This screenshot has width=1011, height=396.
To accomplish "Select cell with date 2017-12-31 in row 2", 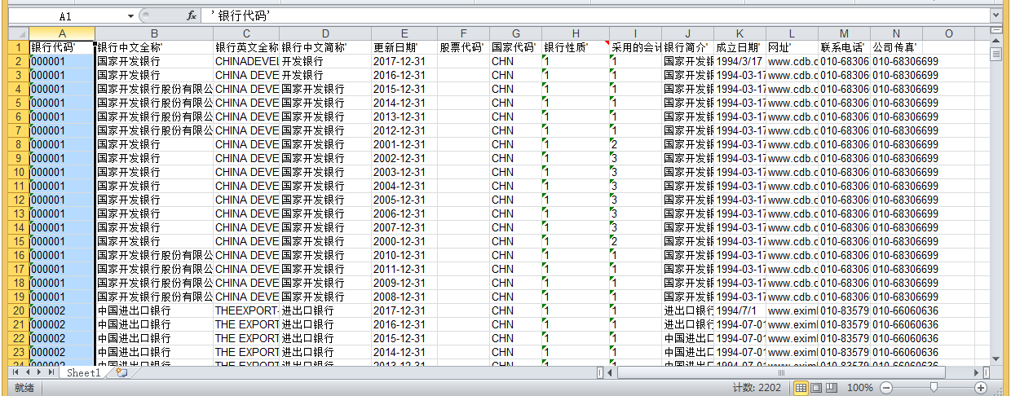I will point(404,61).
